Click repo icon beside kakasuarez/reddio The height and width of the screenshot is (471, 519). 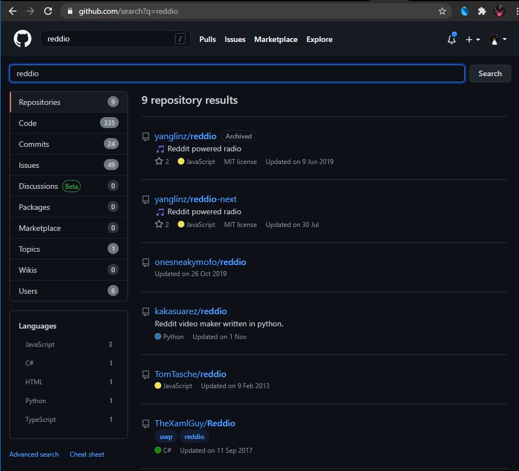click(146, 311)
